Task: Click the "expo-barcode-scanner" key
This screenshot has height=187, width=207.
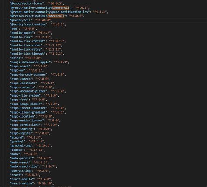Action: click(x=29, y=75)
